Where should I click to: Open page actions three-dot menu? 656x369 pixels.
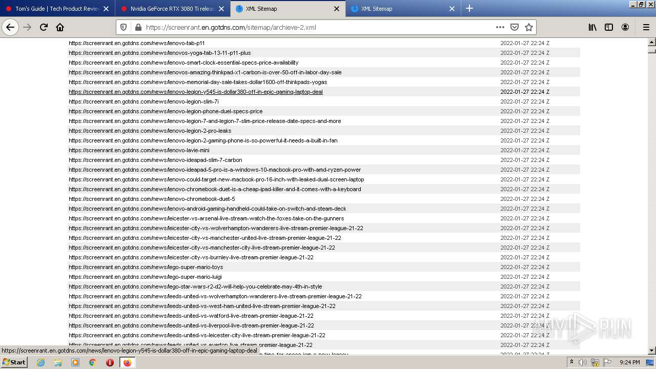[500, 27]
